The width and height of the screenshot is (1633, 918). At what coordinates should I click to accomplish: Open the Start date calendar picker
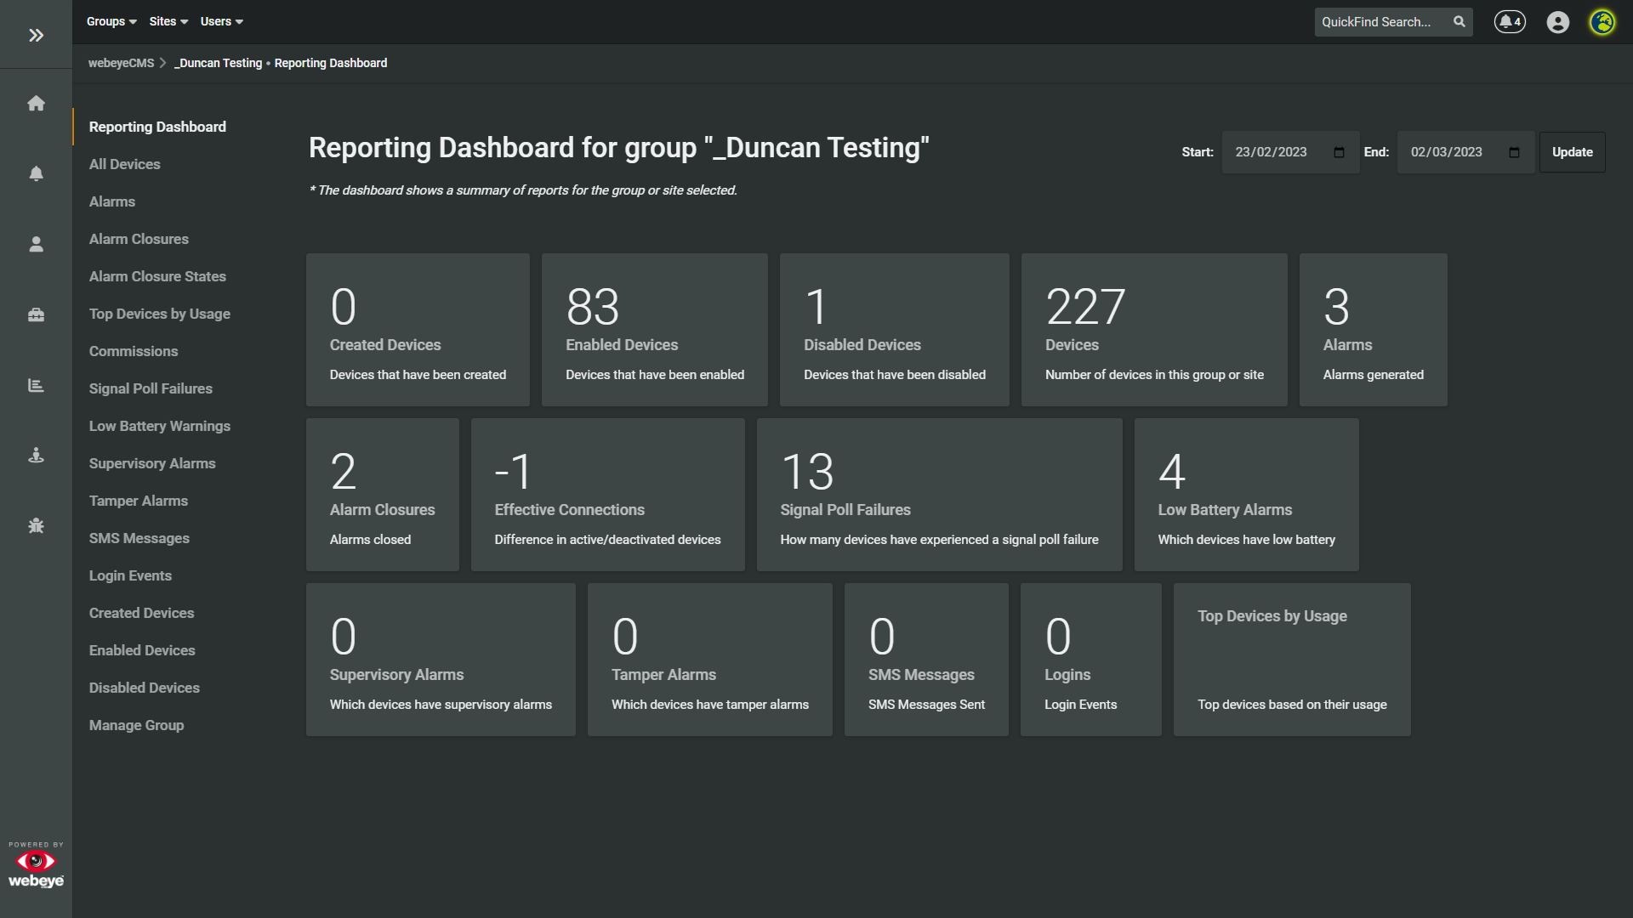tap(1339, 152)
